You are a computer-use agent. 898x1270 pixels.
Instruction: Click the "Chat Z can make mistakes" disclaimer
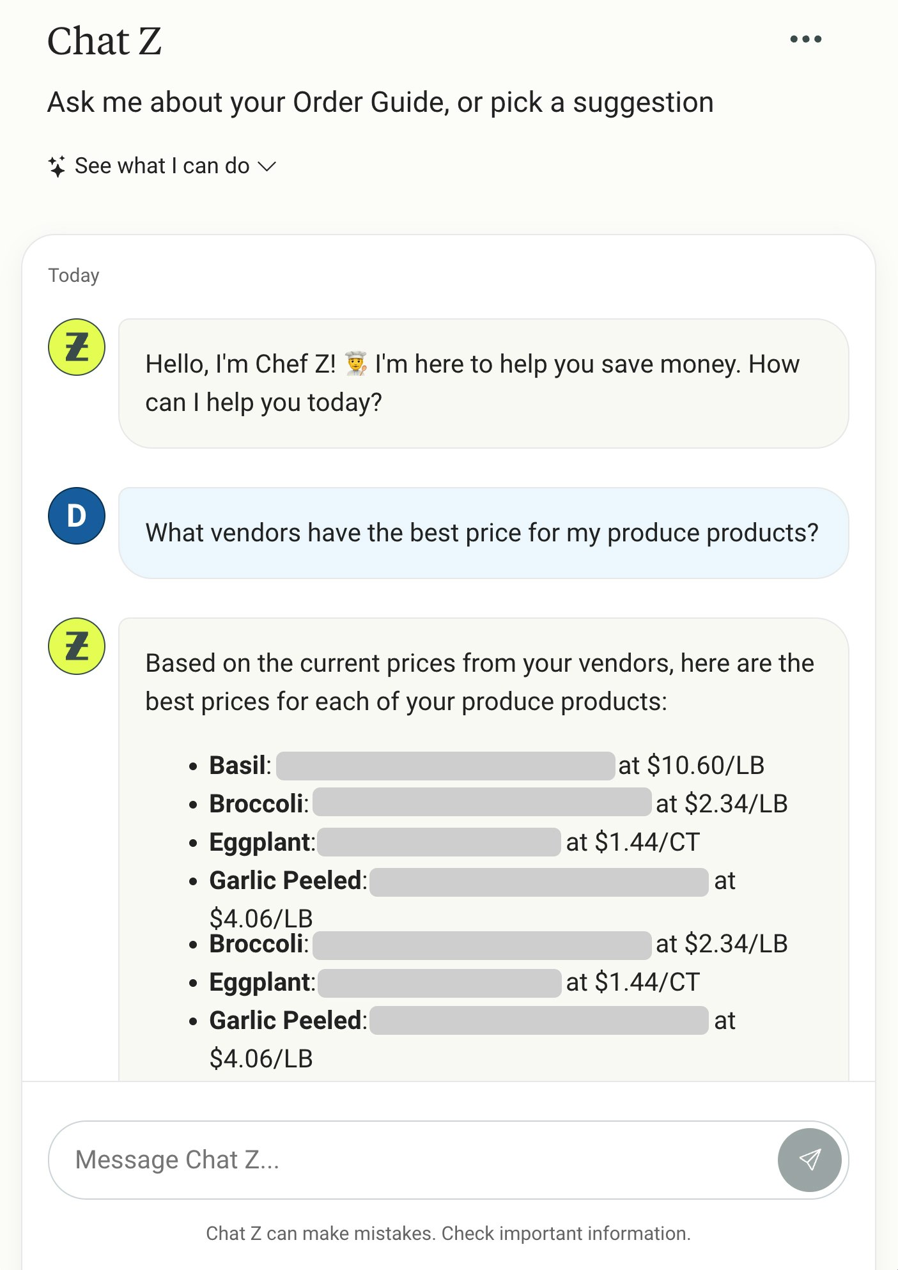tap(448, 1234)
